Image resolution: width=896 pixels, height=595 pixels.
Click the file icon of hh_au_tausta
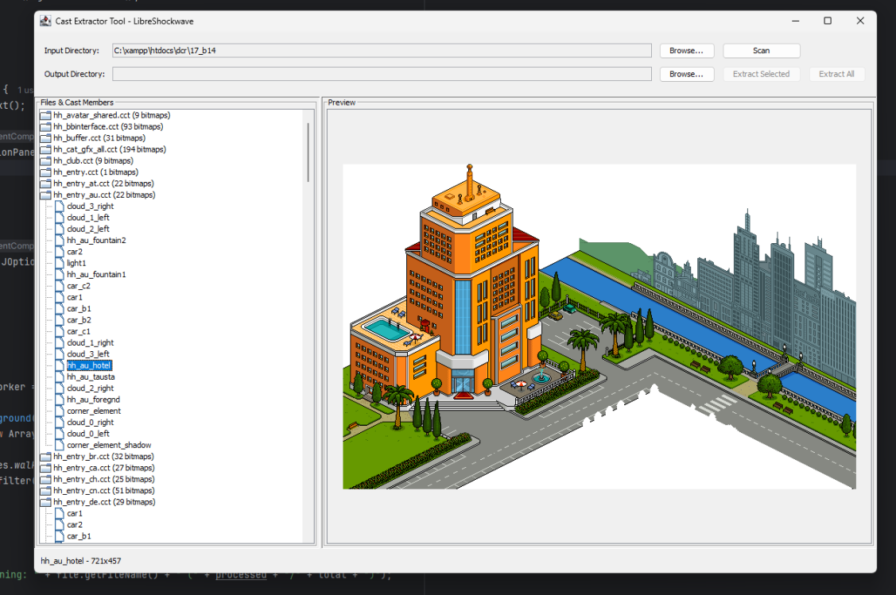click(60, 377)
